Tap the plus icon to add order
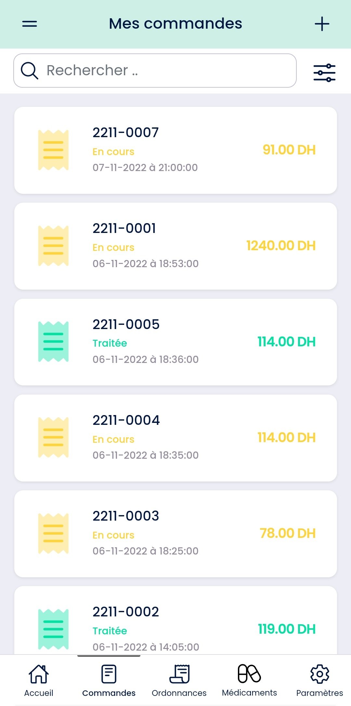The width and height of the screenshot is (351, 706). point(322,24)
